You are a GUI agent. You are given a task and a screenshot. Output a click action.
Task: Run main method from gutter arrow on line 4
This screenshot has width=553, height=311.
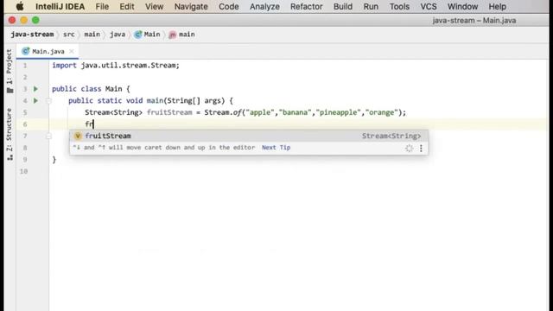coord(35,100)
